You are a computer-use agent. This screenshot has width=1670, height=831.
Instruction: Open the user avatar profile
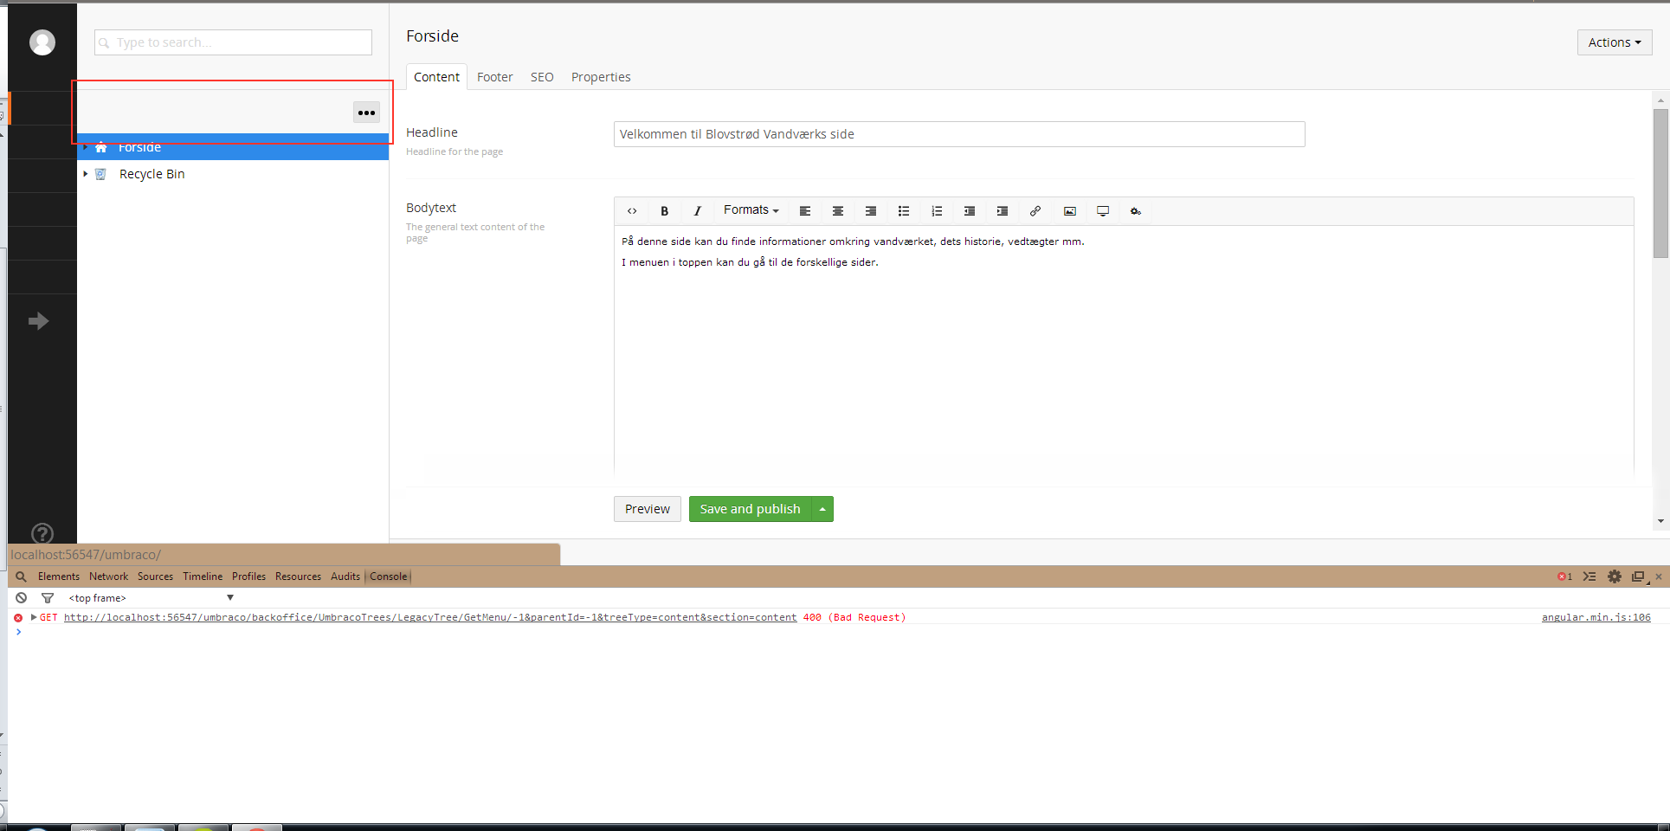click(42, 42)
